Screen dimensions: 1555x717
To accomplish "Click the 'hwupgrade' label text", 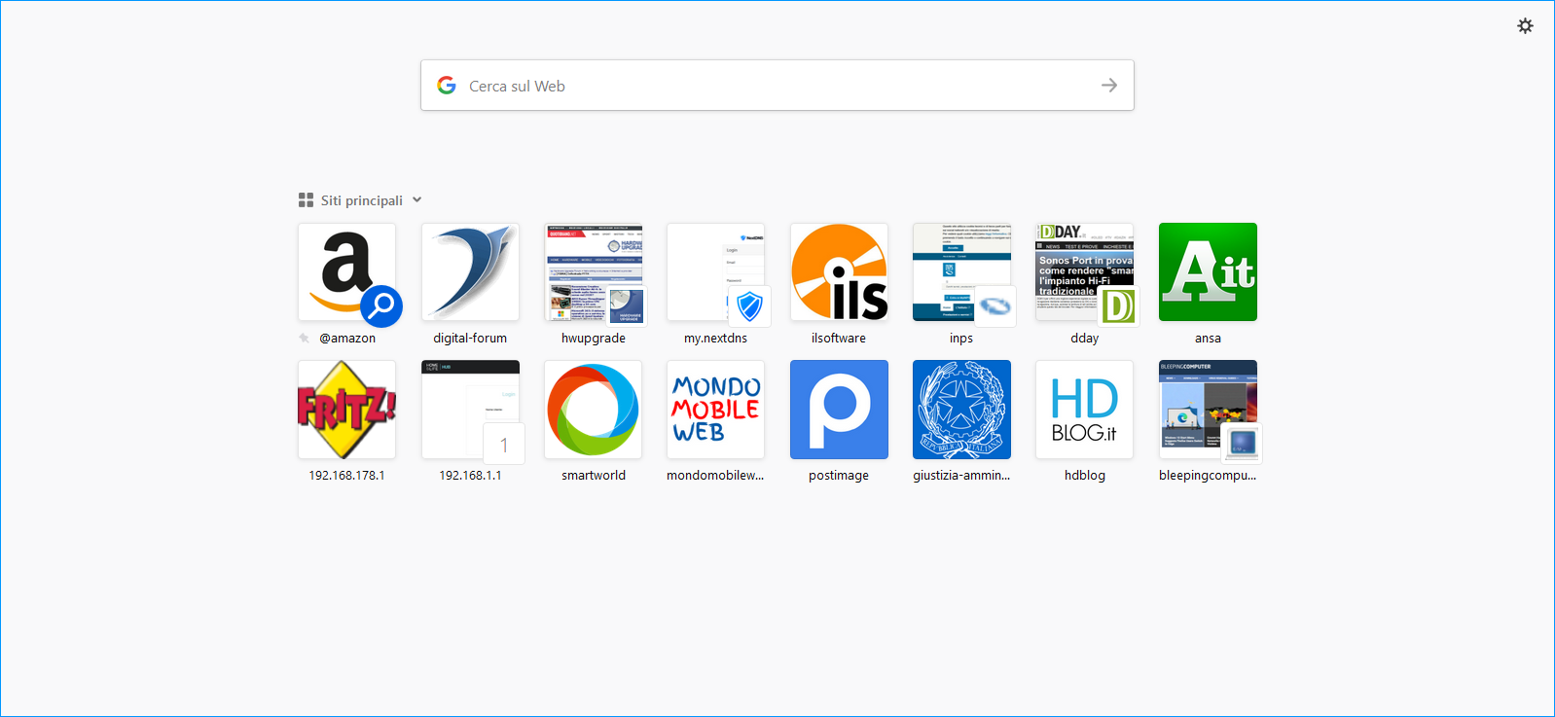I will [x=594, y=338].
